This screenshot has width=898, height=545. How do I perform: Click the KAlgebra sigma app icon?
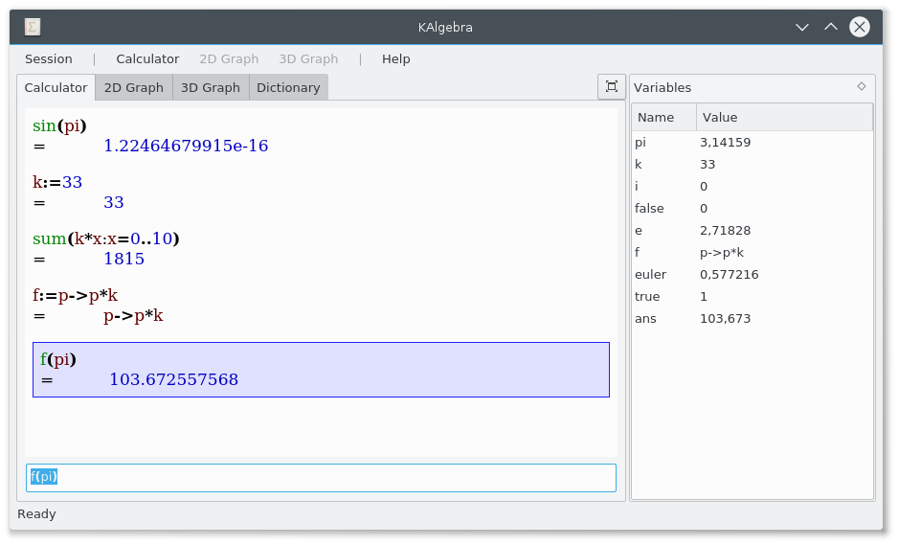pyautogui.click(x=33, y=27)
